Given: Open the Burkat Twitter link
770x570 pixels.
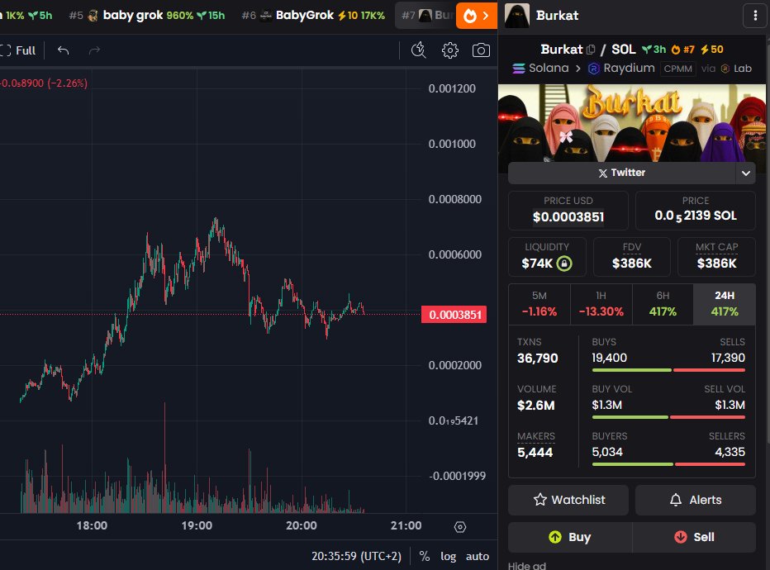Looking at the screenshot, I should click(x=621, y=173).
